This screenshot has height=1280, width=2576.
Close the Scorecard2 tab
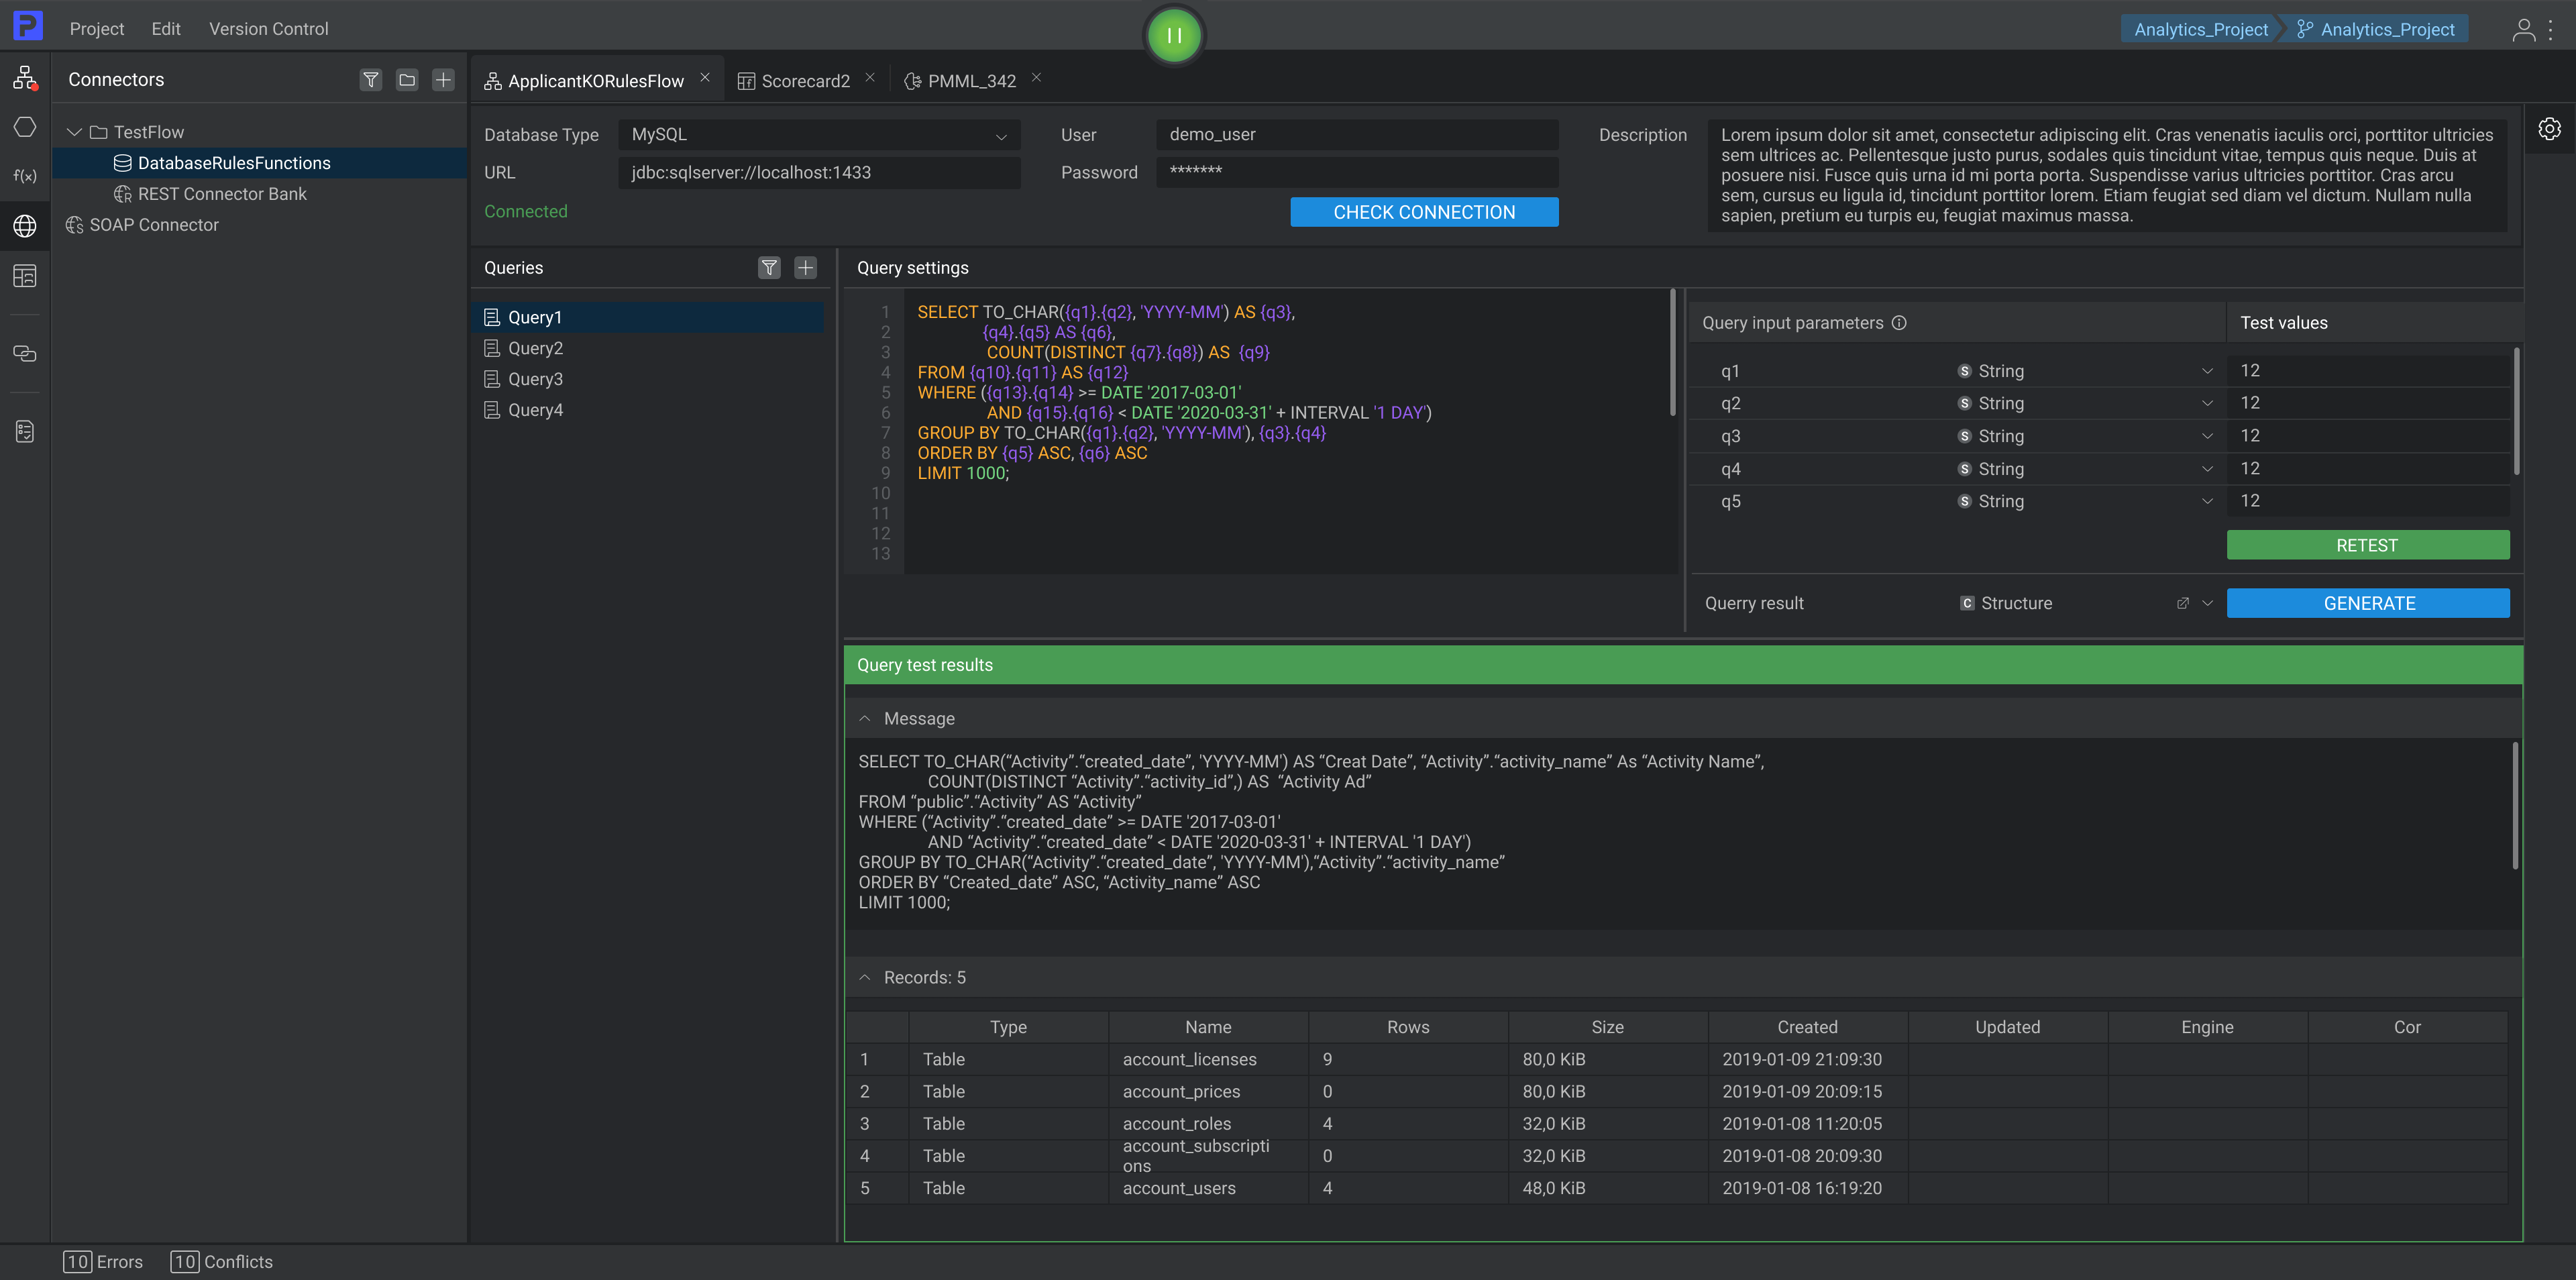tap(870, 78)
